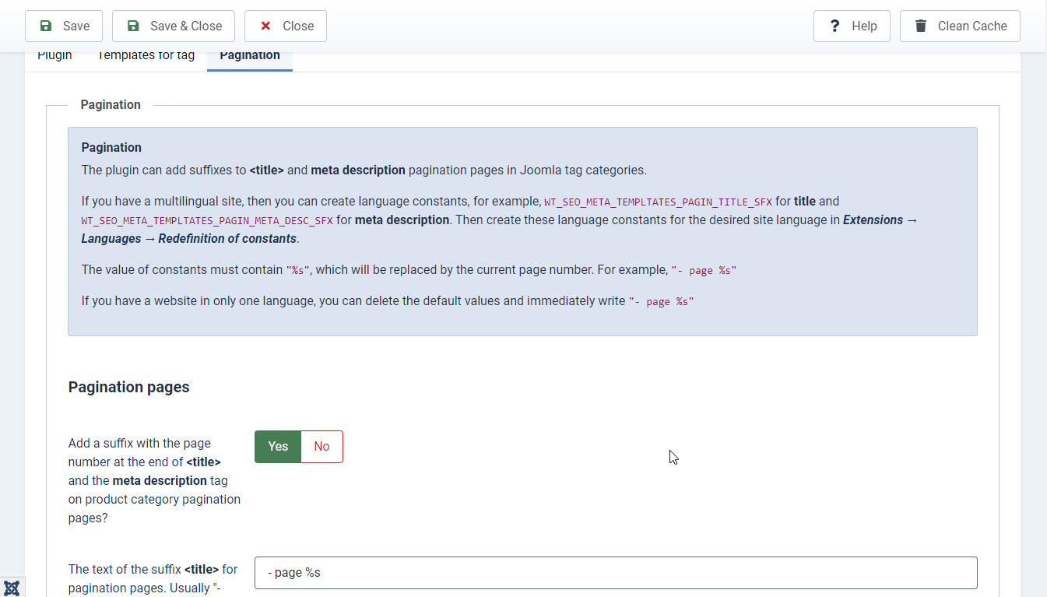Click the floppy icon on Save & Close
1047x597 pixels.
coord(133,26)
